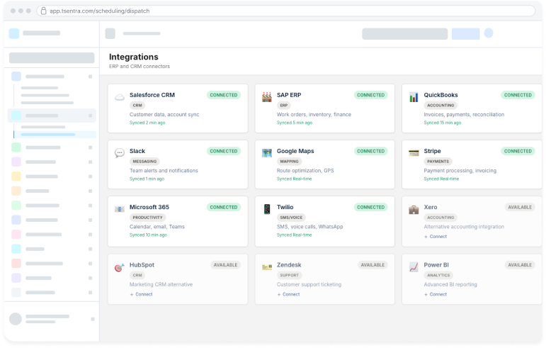Viewport: 546px width, 348px height.
Task: Click the PRODUCTIVITY tag on Microsoft 365
Action: [x=147, y=218]
